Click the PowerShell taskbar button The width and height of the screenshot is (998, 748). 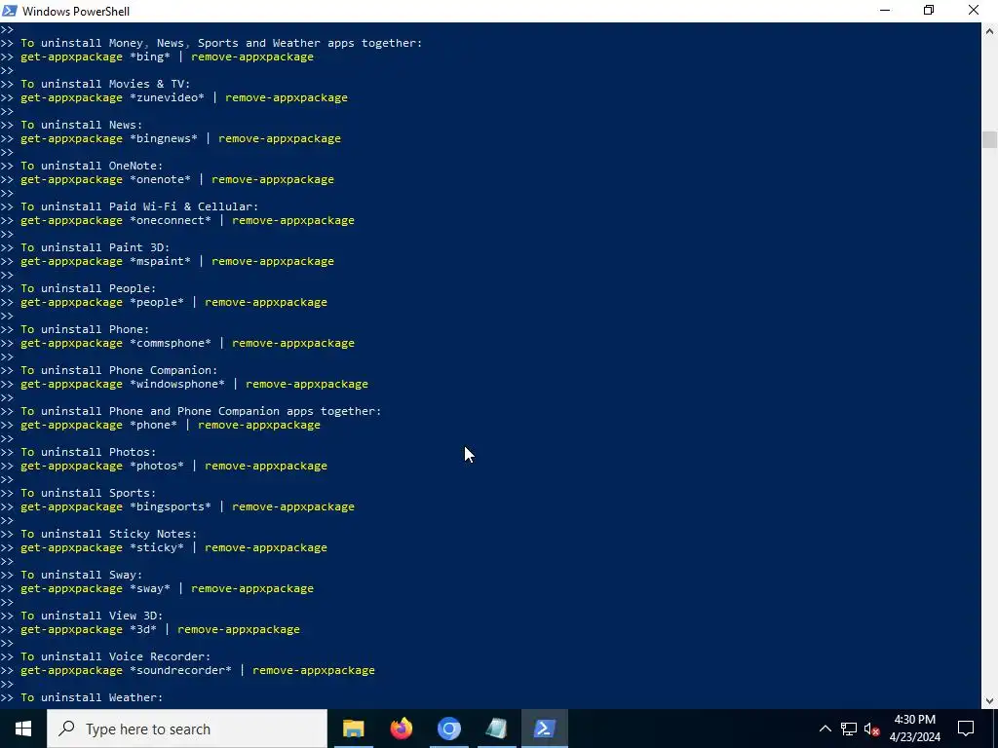(x=544, y=729)
